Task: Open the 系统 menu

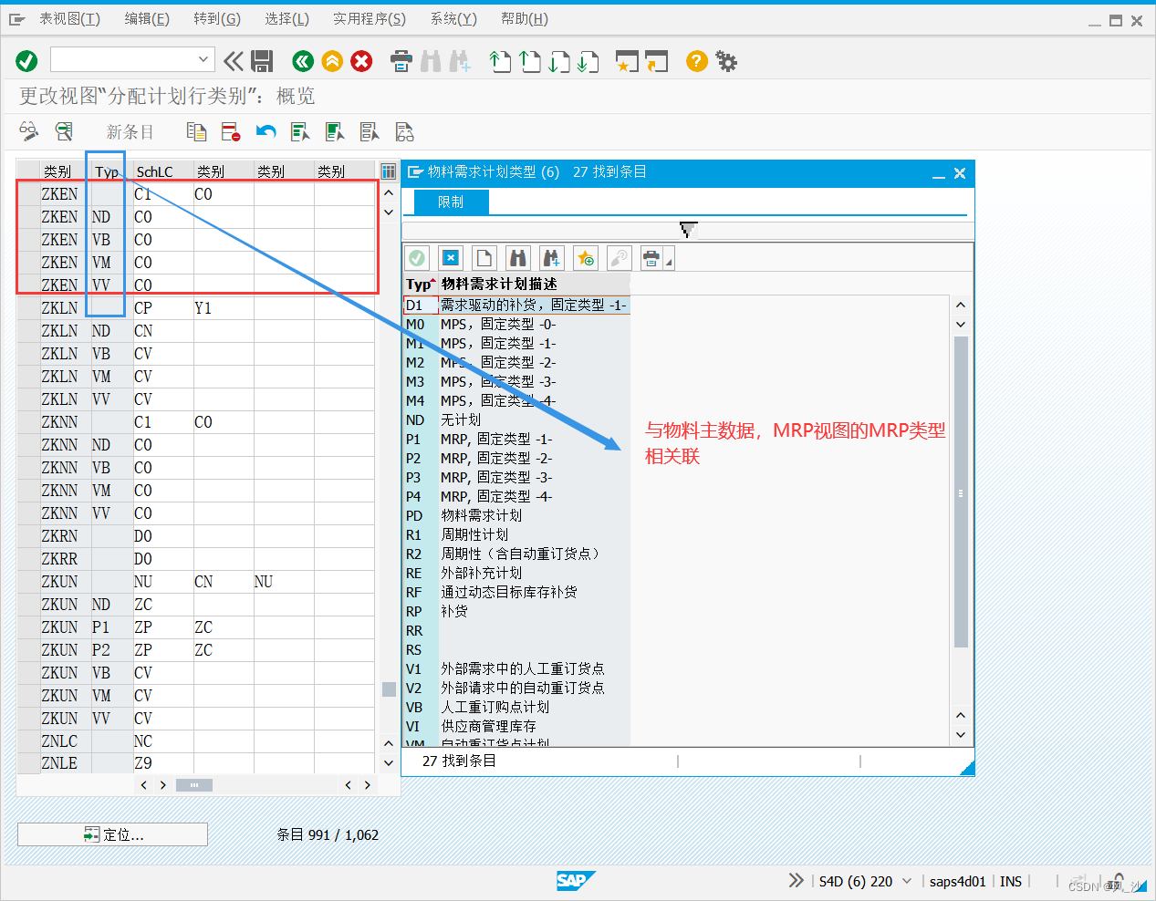Action: pos(453,18)
